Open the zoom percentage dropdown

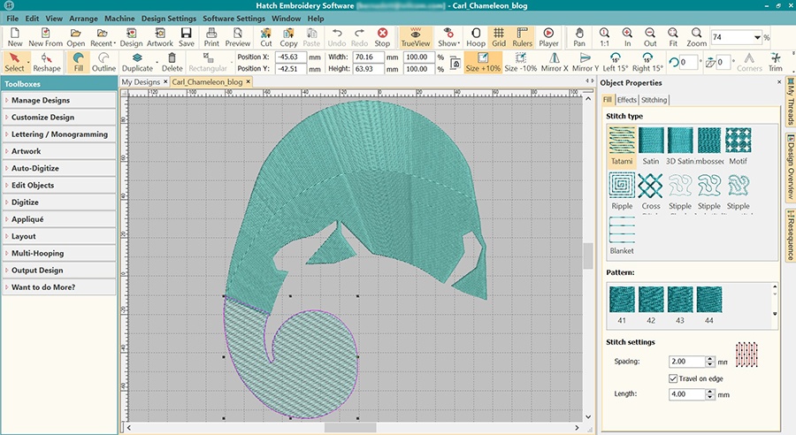pyautogui.click(x=757, y=37)
